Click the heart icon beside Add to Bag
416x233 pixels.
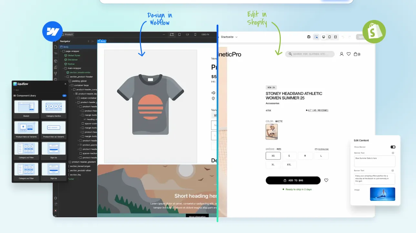coord(326,180)
